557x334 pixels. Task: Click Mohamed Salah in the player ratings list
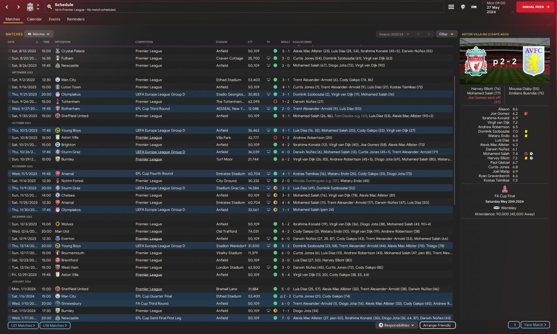pos(496,154)
